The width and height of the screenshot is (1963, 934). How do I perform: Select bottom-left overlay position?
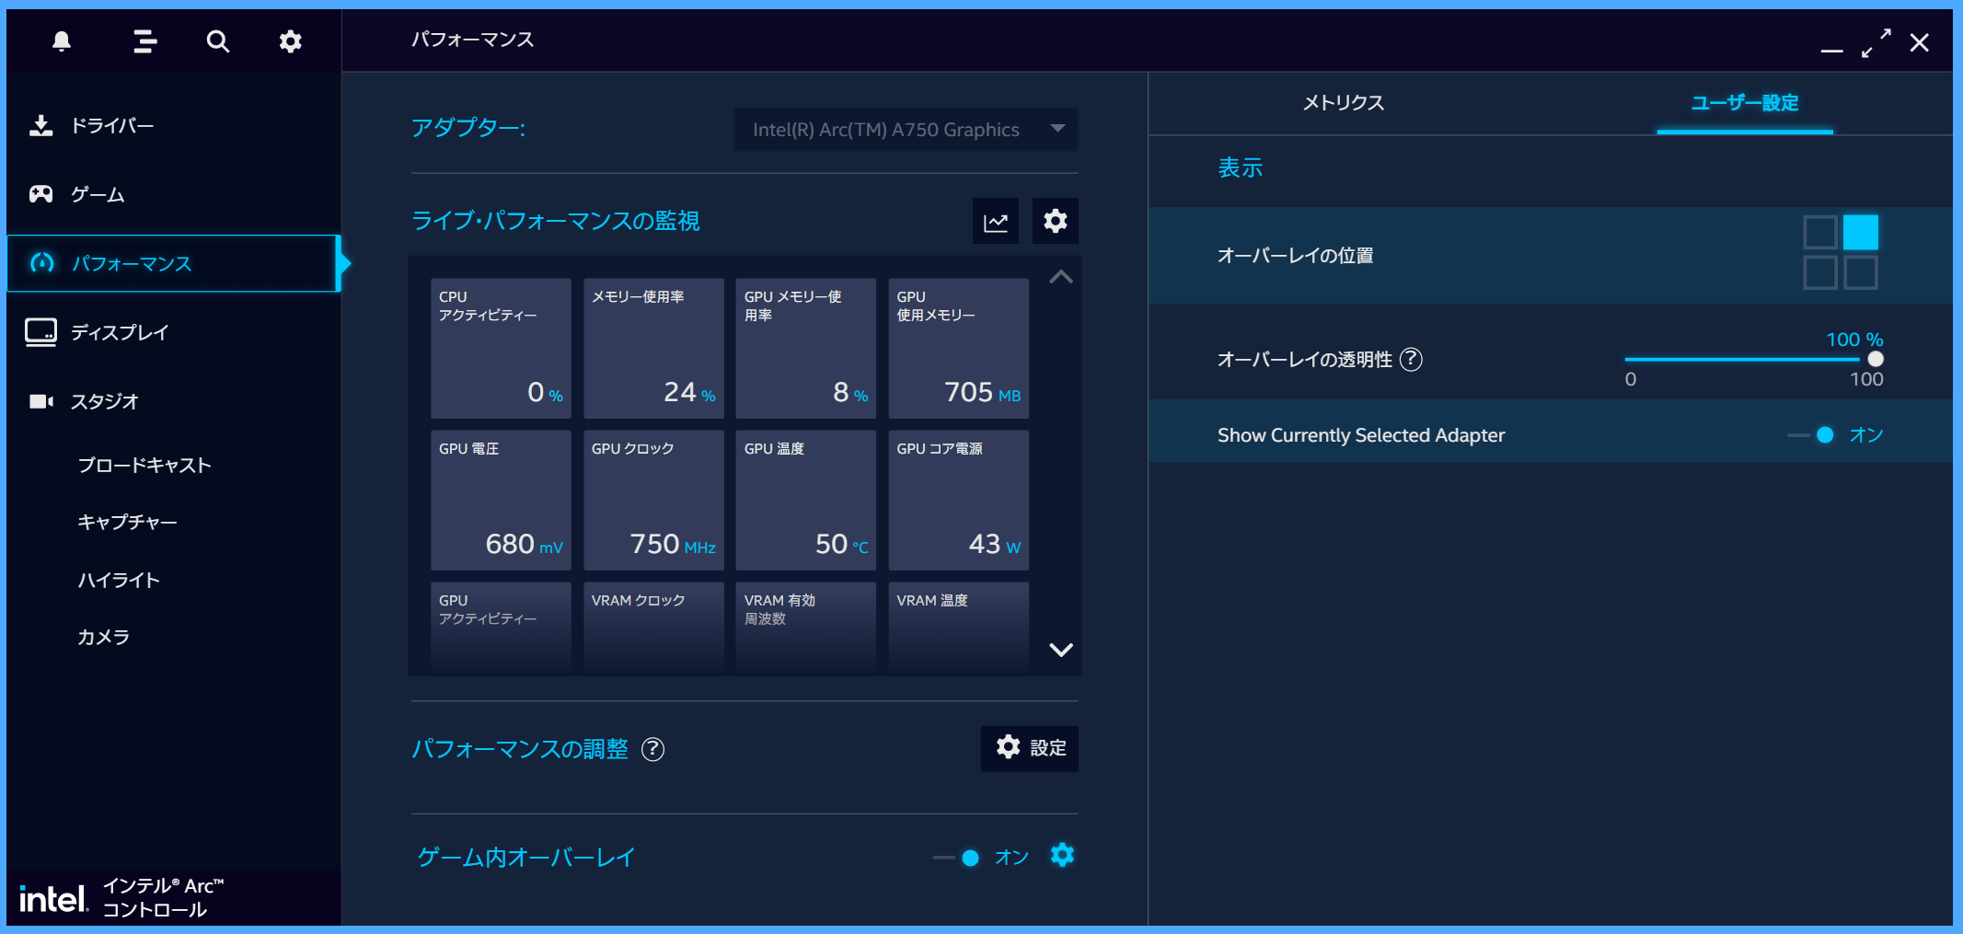coord(1819,272)
